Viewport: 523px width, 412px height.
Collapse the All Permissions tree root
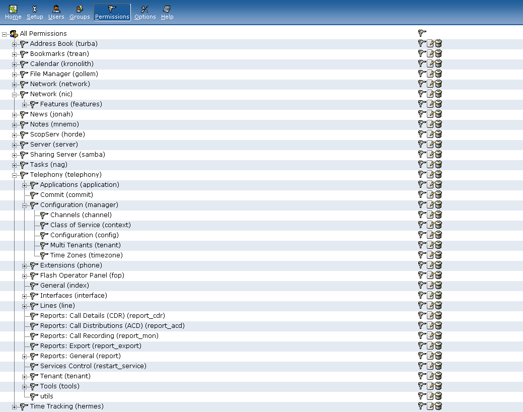5,34
